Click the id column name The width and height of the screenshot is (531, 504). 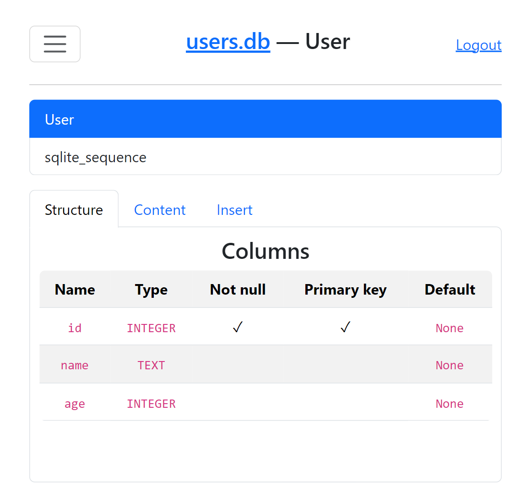(x=75, y=328)
